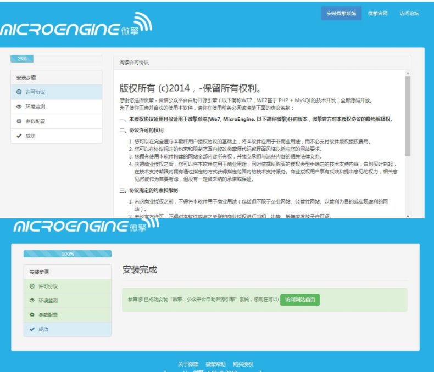Image resolution: width=434 pixels, height=372 pixels.
Task: Click the checkmark icon beside 成功 in top panel
Action: pos(19,136)
